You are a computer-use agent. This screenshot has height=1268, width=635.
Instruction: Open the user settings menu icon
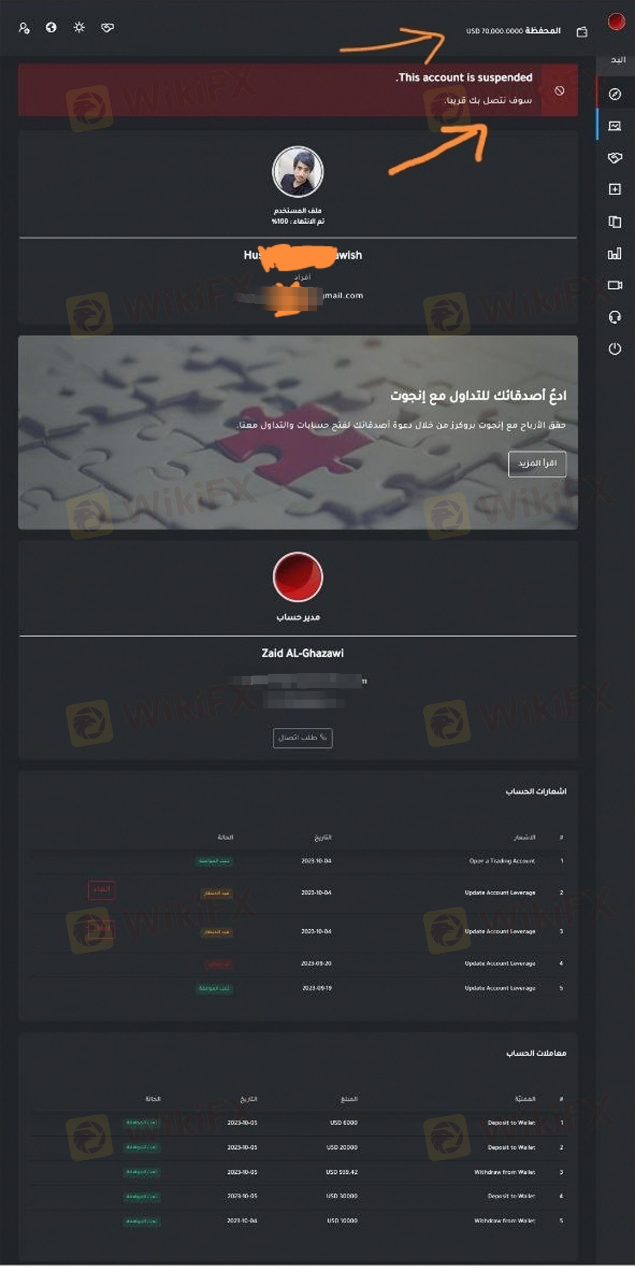click(x=24, y=28)
